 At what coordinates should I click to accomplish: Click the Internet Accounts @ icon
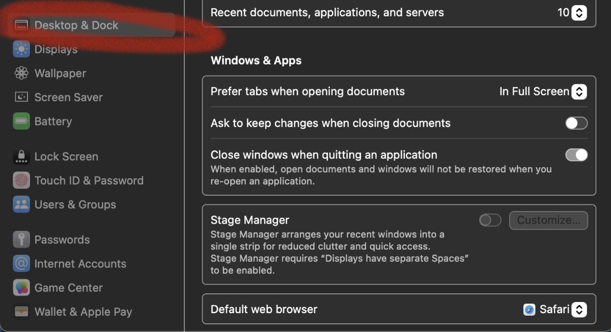click(21, 264)
